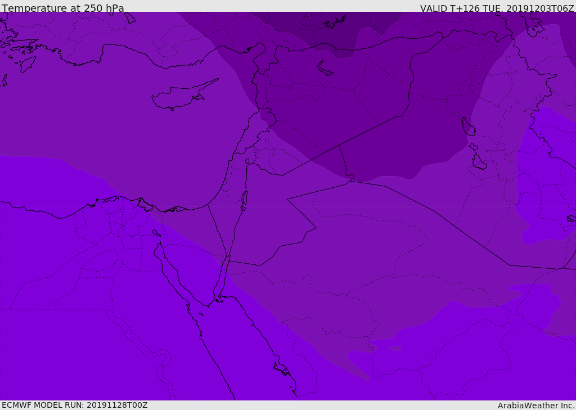The height and width of the screenshot is (410, 576).
Task: Click the Dead Sea outline on the map
Action: point(244,201)
